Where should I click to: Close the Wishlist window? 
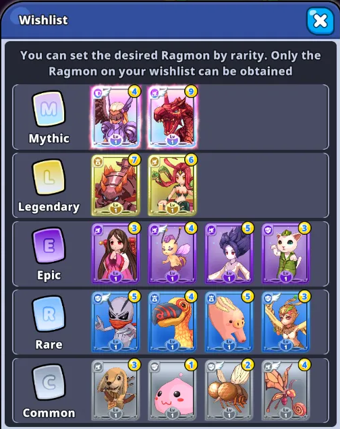pos(320,21)
